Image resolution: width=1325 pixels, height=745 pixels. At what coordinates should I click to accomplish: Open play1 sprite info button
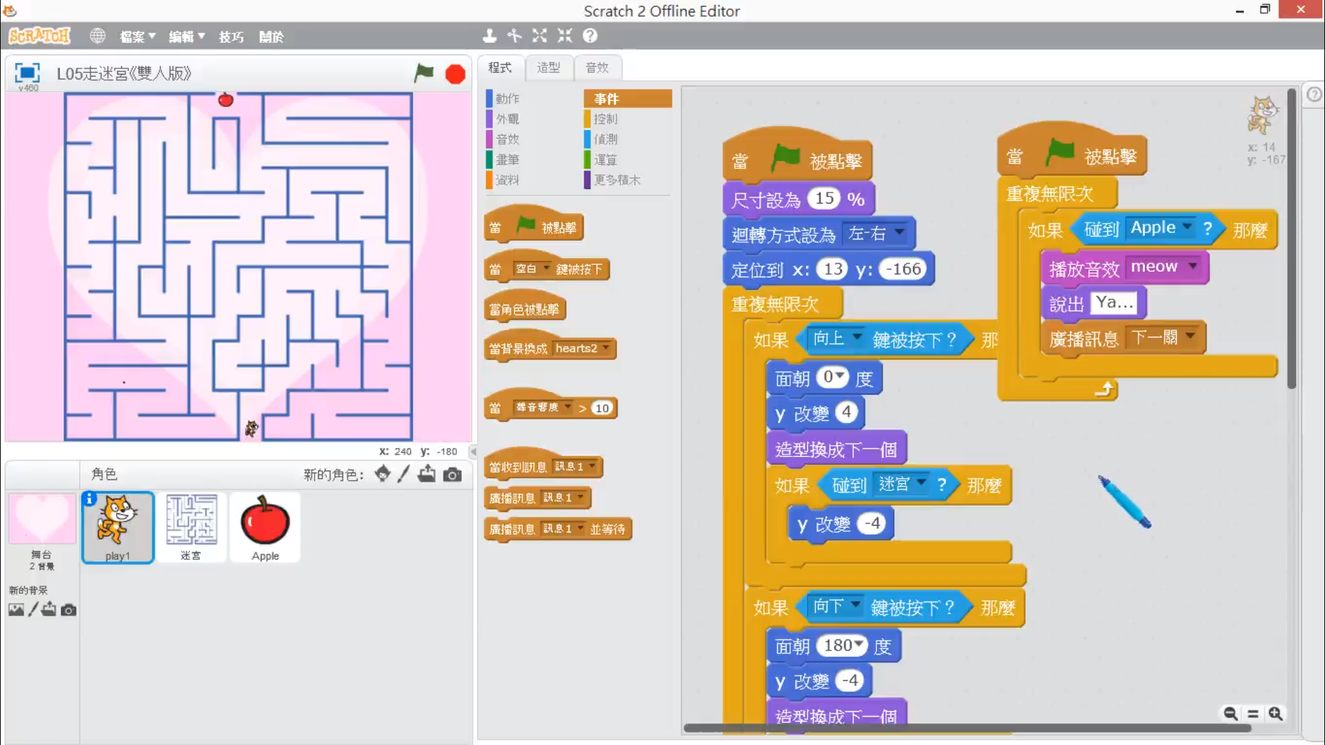coord(89,499)
